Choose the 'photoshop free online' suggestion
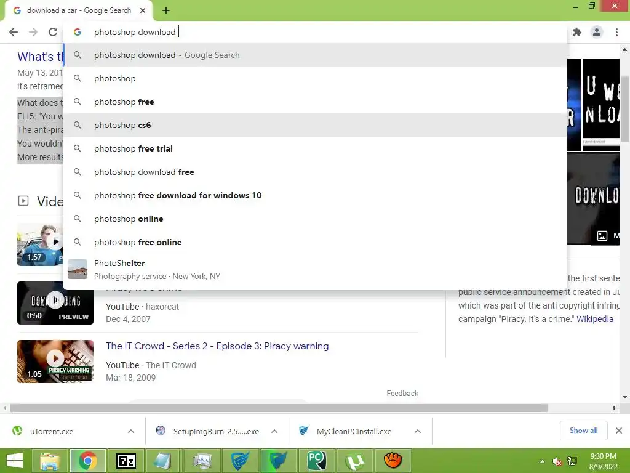This screenshot has width=630, height=473. (x=316, y=242)
